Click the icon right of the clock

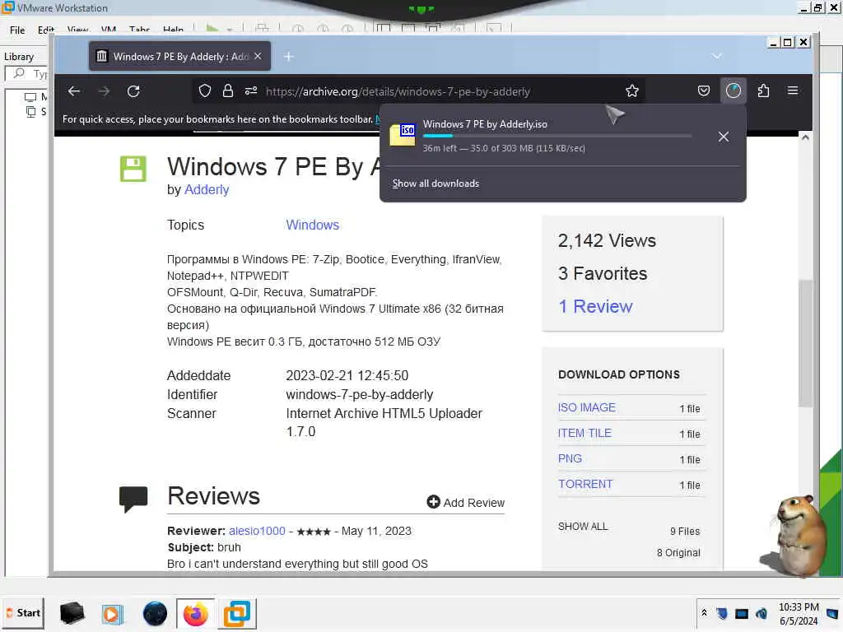click(x=833, y=614)
